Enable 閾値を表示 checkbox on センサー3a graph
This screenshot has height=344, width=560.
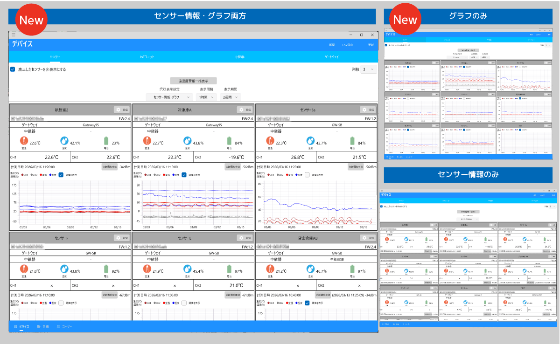[x=308, y=175]
